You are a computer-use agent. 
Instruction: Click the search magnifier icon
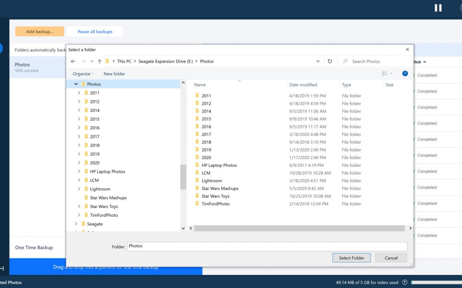coord(345,61)
